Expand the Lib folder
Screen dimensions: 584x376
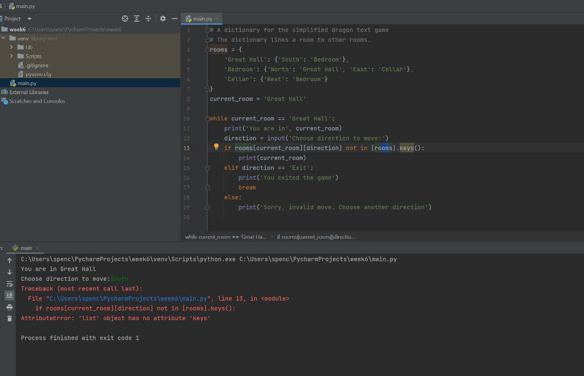[x=11, y=47]
